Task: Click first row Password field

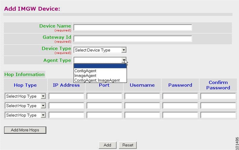Action: (180, 96)
